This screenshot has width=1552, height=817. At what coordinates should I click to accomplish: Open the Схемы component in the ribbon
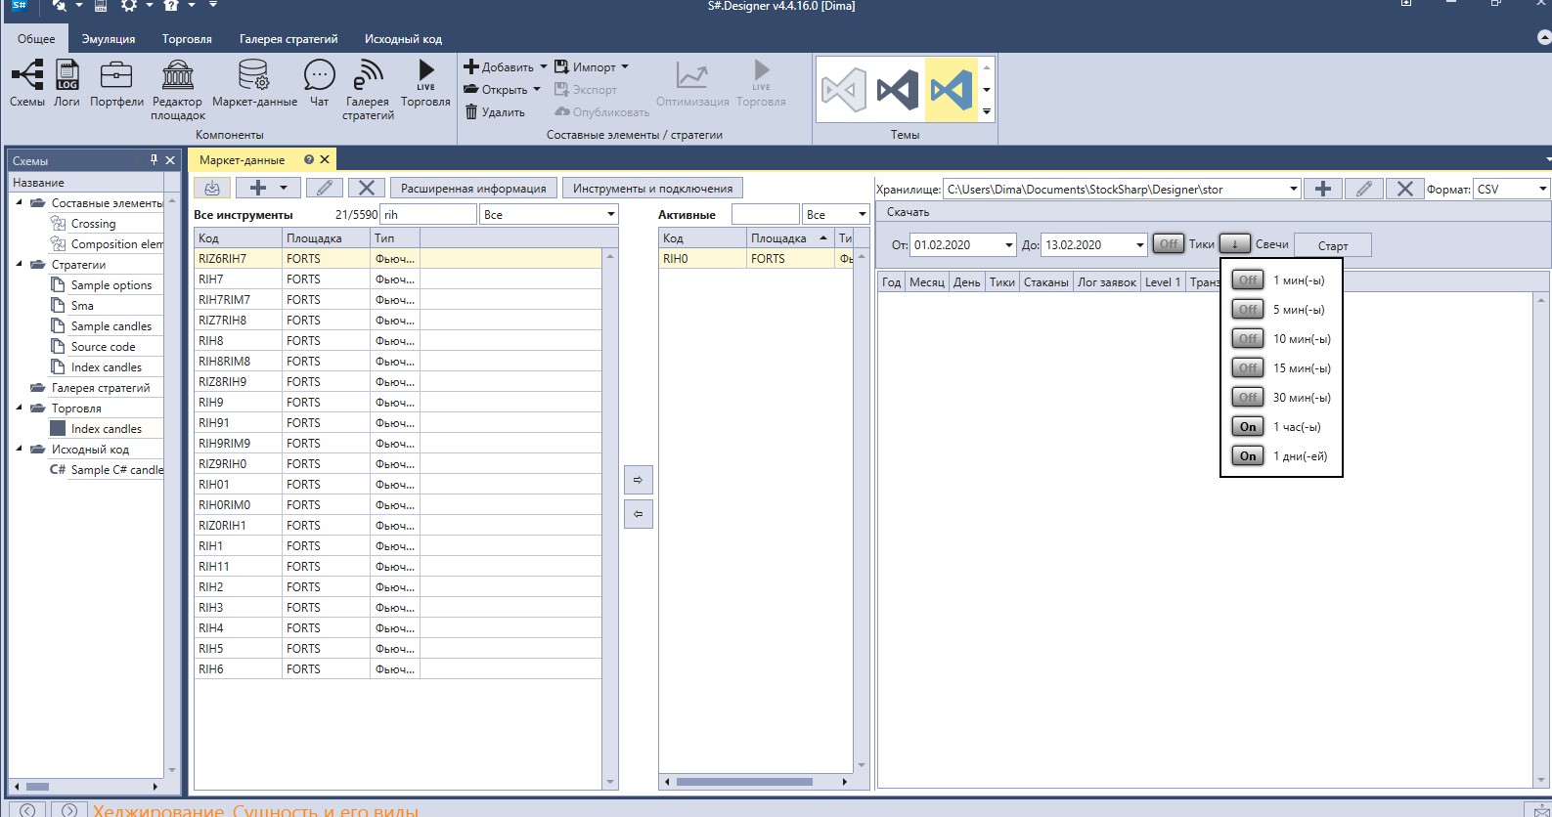pos(27,83)
